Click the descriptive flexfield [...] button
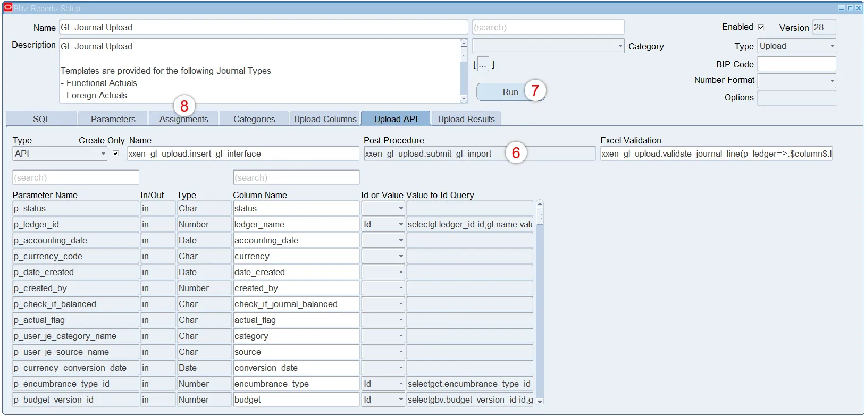865x416 pixels. click(x=483, y=64)
